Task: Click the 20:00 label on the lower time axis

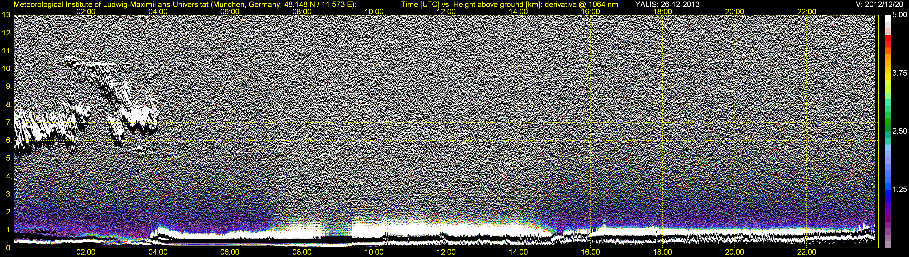Action: 735,252
